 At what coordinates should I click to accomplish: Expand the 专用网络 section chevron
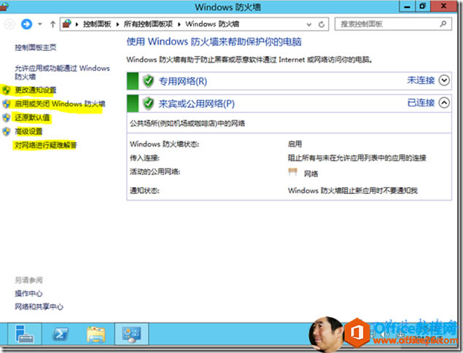tap(444, 80)
